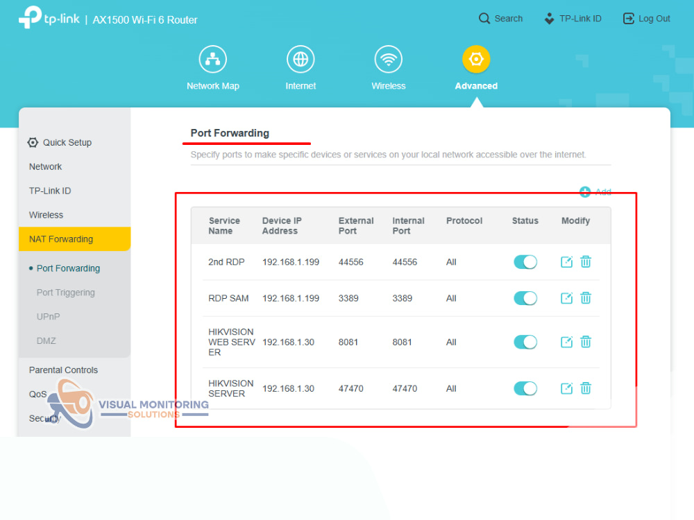The image size is (694, 520).
Task: Select the Advanced gear icon
Action: (x=476, y=59)
